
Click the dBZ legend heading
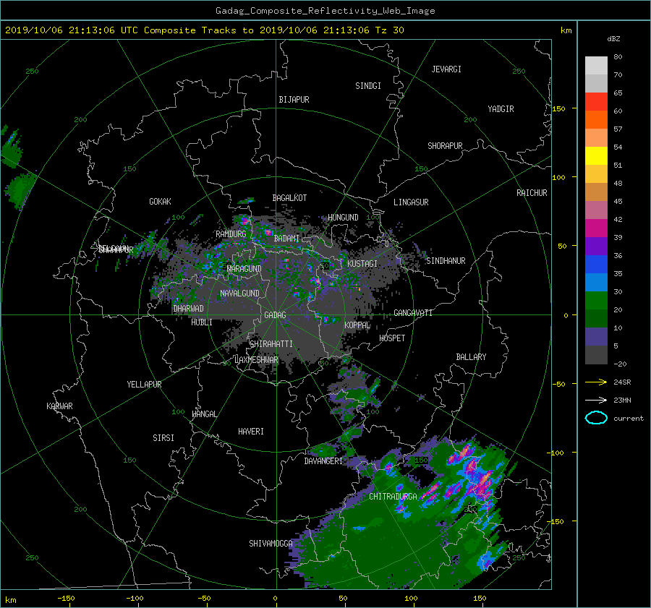click(x=613, y=39)
